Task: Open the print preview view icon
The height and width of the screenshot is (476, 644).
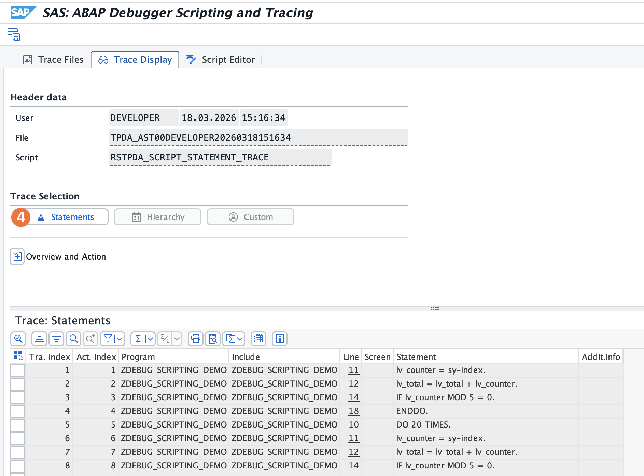Action: point(213,339)
